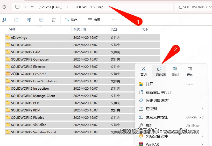Select SOLIDWORKS Corp breadcrumb
Viewport: 212px width, 146px height.
click(88, 7)
